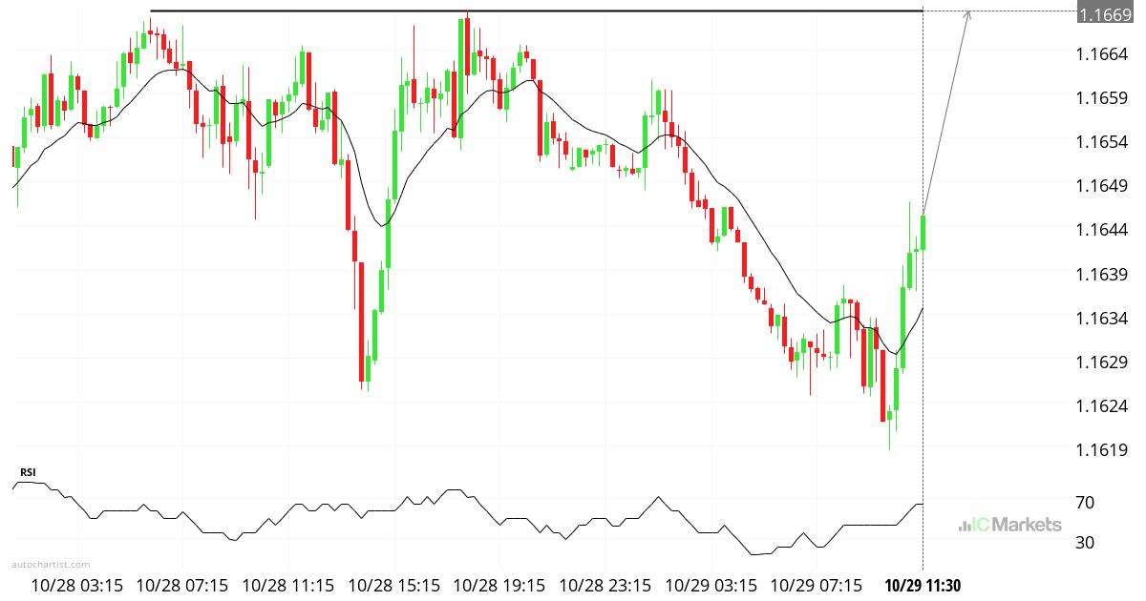The height and width of the screenshot is (601, 1146).
Task: Click the 10/28 23:15 time axis label
Action: point(605,584)
